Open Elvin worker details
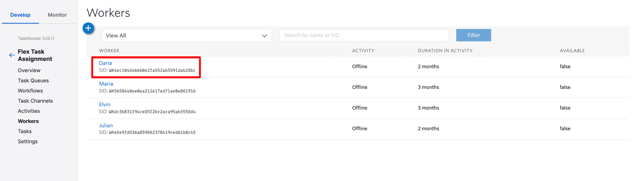This screenshot has width=636, height=181. (x=105, y=104)
